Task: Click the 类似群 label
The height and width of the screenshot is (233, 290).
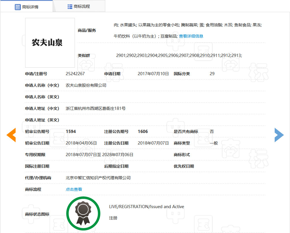Action: 84,56
